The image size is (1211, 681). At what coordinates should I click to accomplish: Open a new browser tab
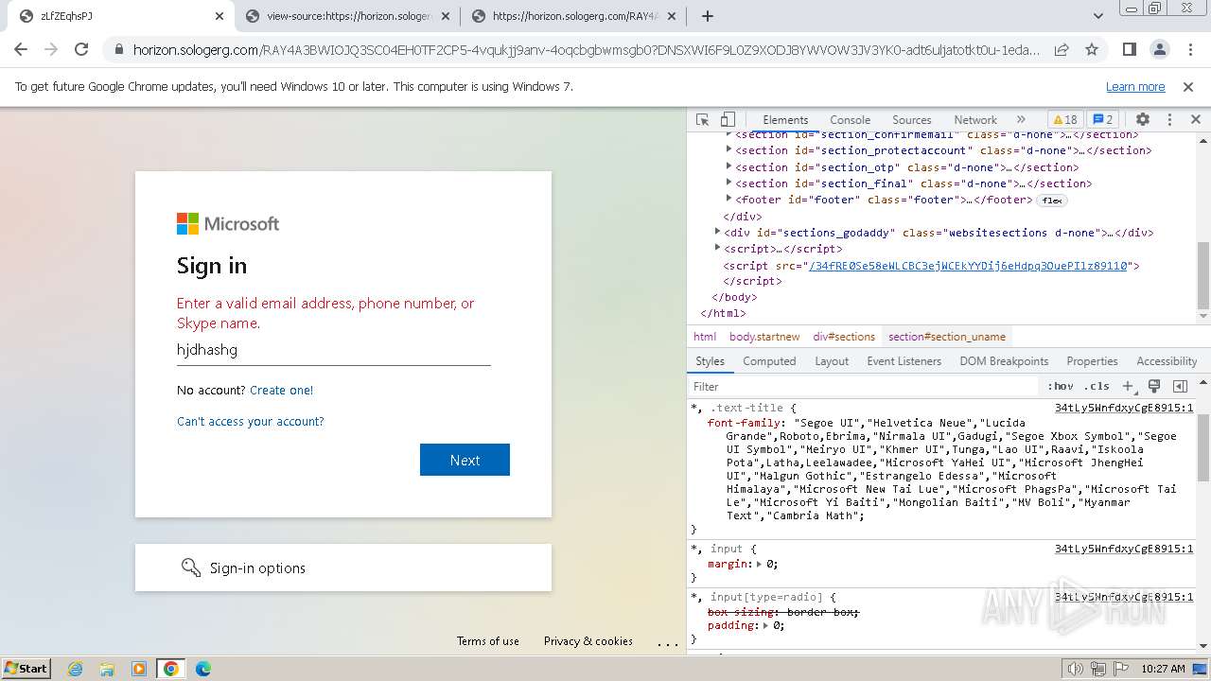pos(707,16)
